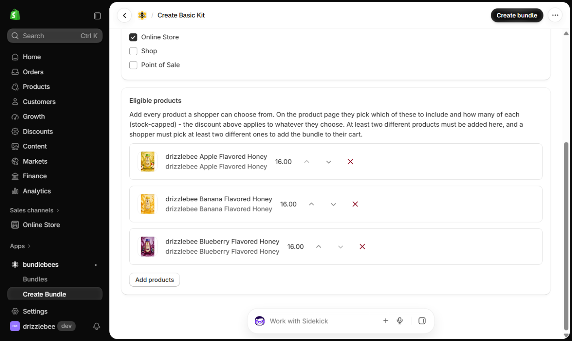Image resolution: width=572 pixels, height=341 pixels.
Task: Click the Shopify logo icon
Action: pyautogui.click(x=15, y=15)
